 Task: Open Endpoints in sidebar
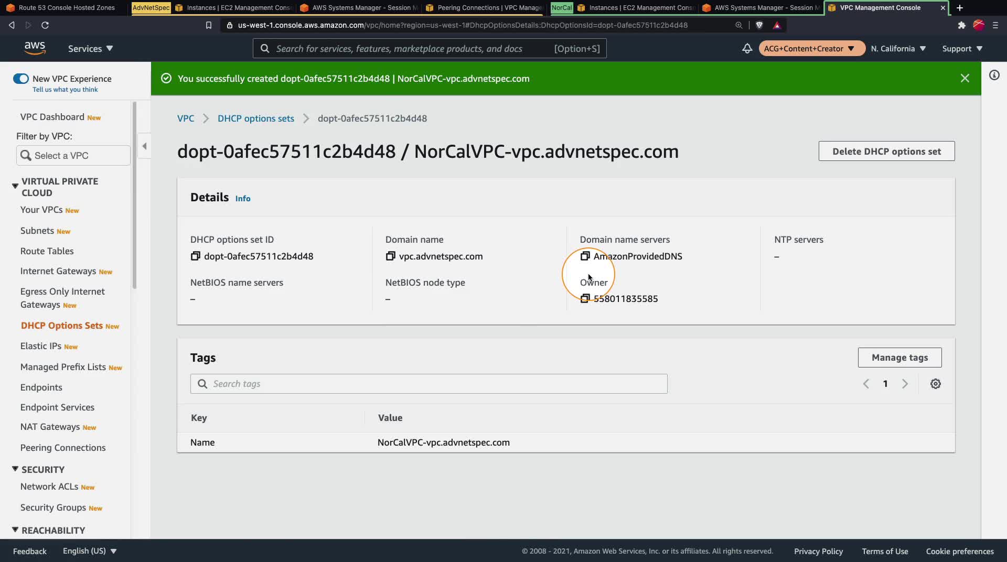tap(41, 387)
